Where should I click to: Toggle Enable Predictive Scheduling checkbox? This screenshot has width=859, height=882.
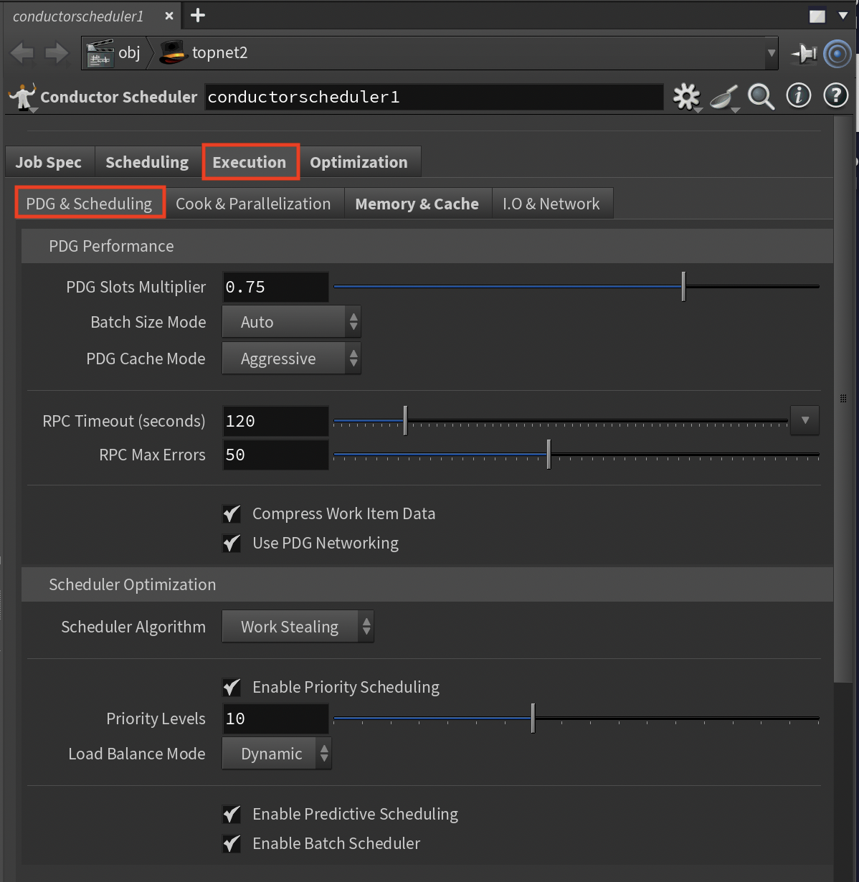click(x=232, y=814)
